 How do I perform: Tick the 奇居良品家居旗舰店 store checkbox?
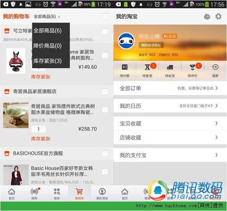pos(105,91)
